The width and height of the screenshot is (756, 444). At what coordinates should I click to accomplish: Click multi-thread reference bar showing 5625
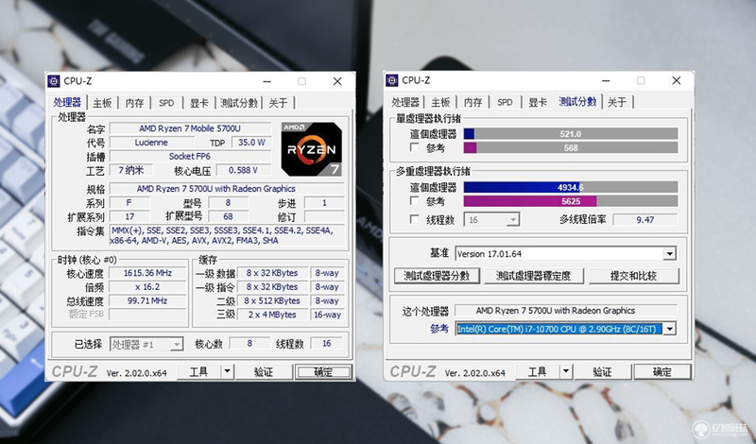tap(571, 201)
